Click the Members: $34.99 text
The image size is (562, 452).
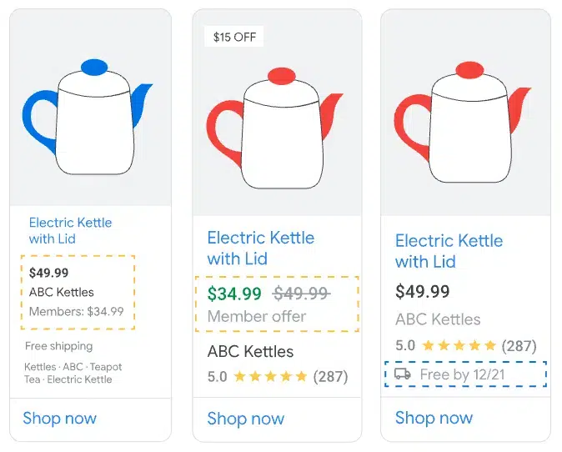click(76, 312)
